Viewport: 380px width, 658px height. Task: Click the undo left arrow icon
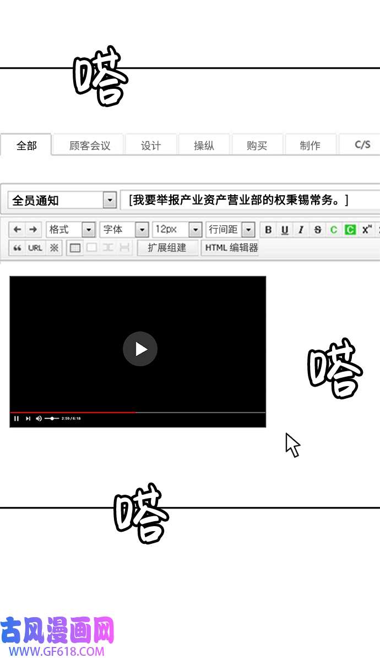pyautogui.click(x=18, y=229)
